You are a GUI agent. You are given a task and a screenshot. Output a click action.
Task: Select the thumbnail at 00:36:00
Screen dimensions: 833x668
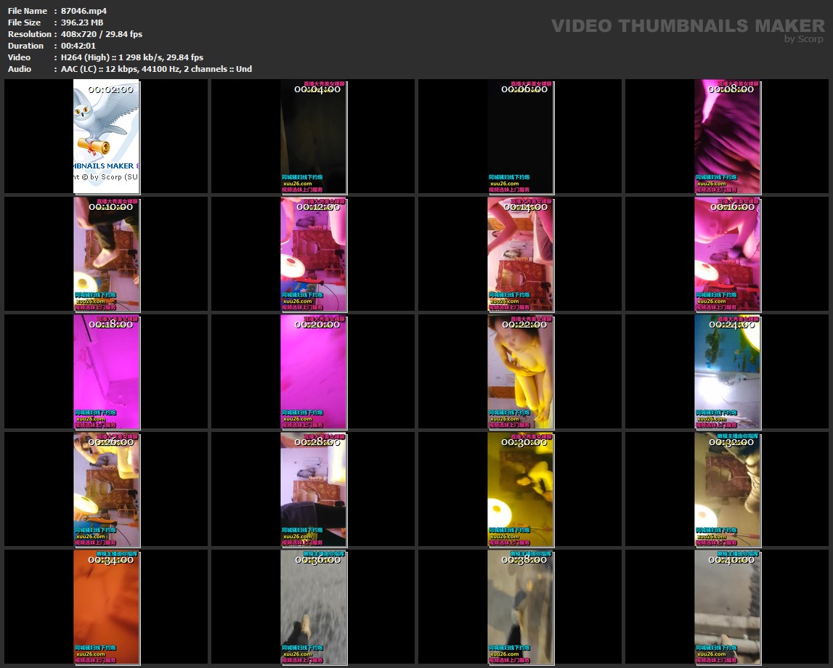313,607
